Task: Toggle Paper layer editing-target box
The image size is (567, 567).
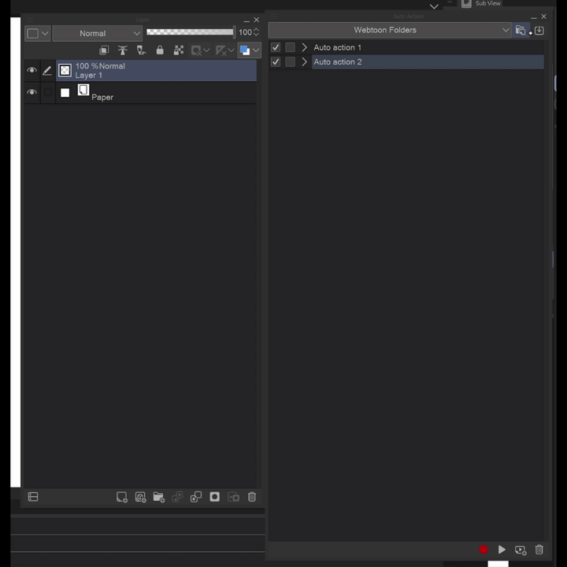Action: [48, 92]
